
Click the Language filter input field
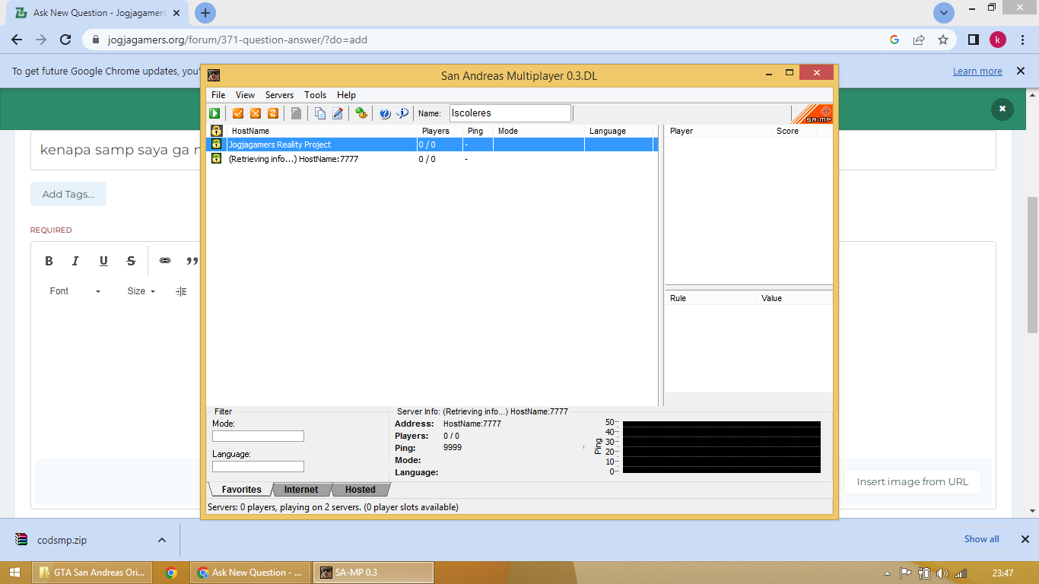[x=258, y=467]
